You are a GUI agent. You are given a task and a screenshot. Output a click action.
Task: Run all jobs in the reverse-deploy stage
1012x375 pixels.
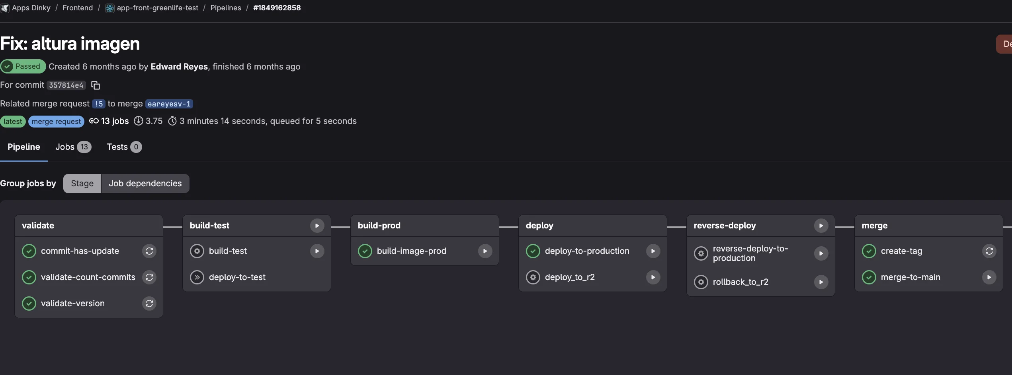click(821, 225)
